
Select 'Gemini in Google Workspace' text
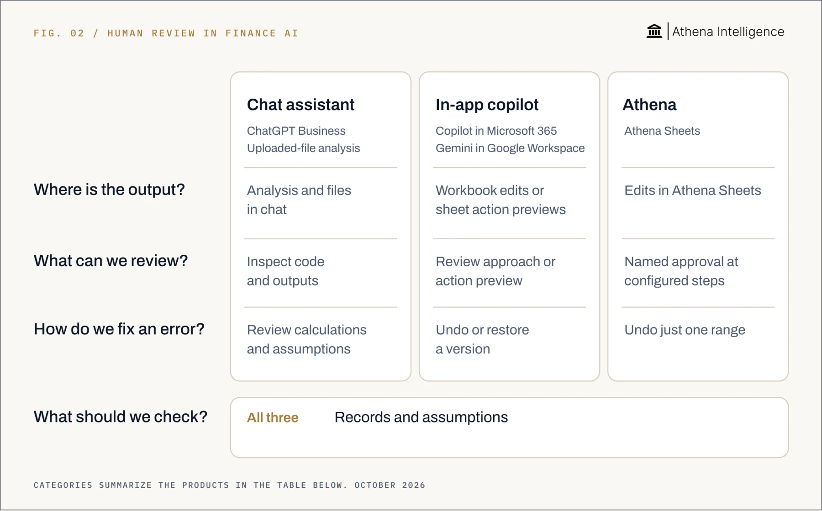[x=510, y=148]
